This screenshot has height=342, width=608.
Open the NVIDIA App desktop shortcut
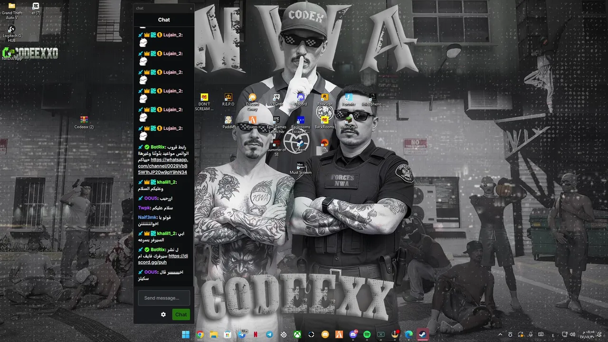point(12,54)
